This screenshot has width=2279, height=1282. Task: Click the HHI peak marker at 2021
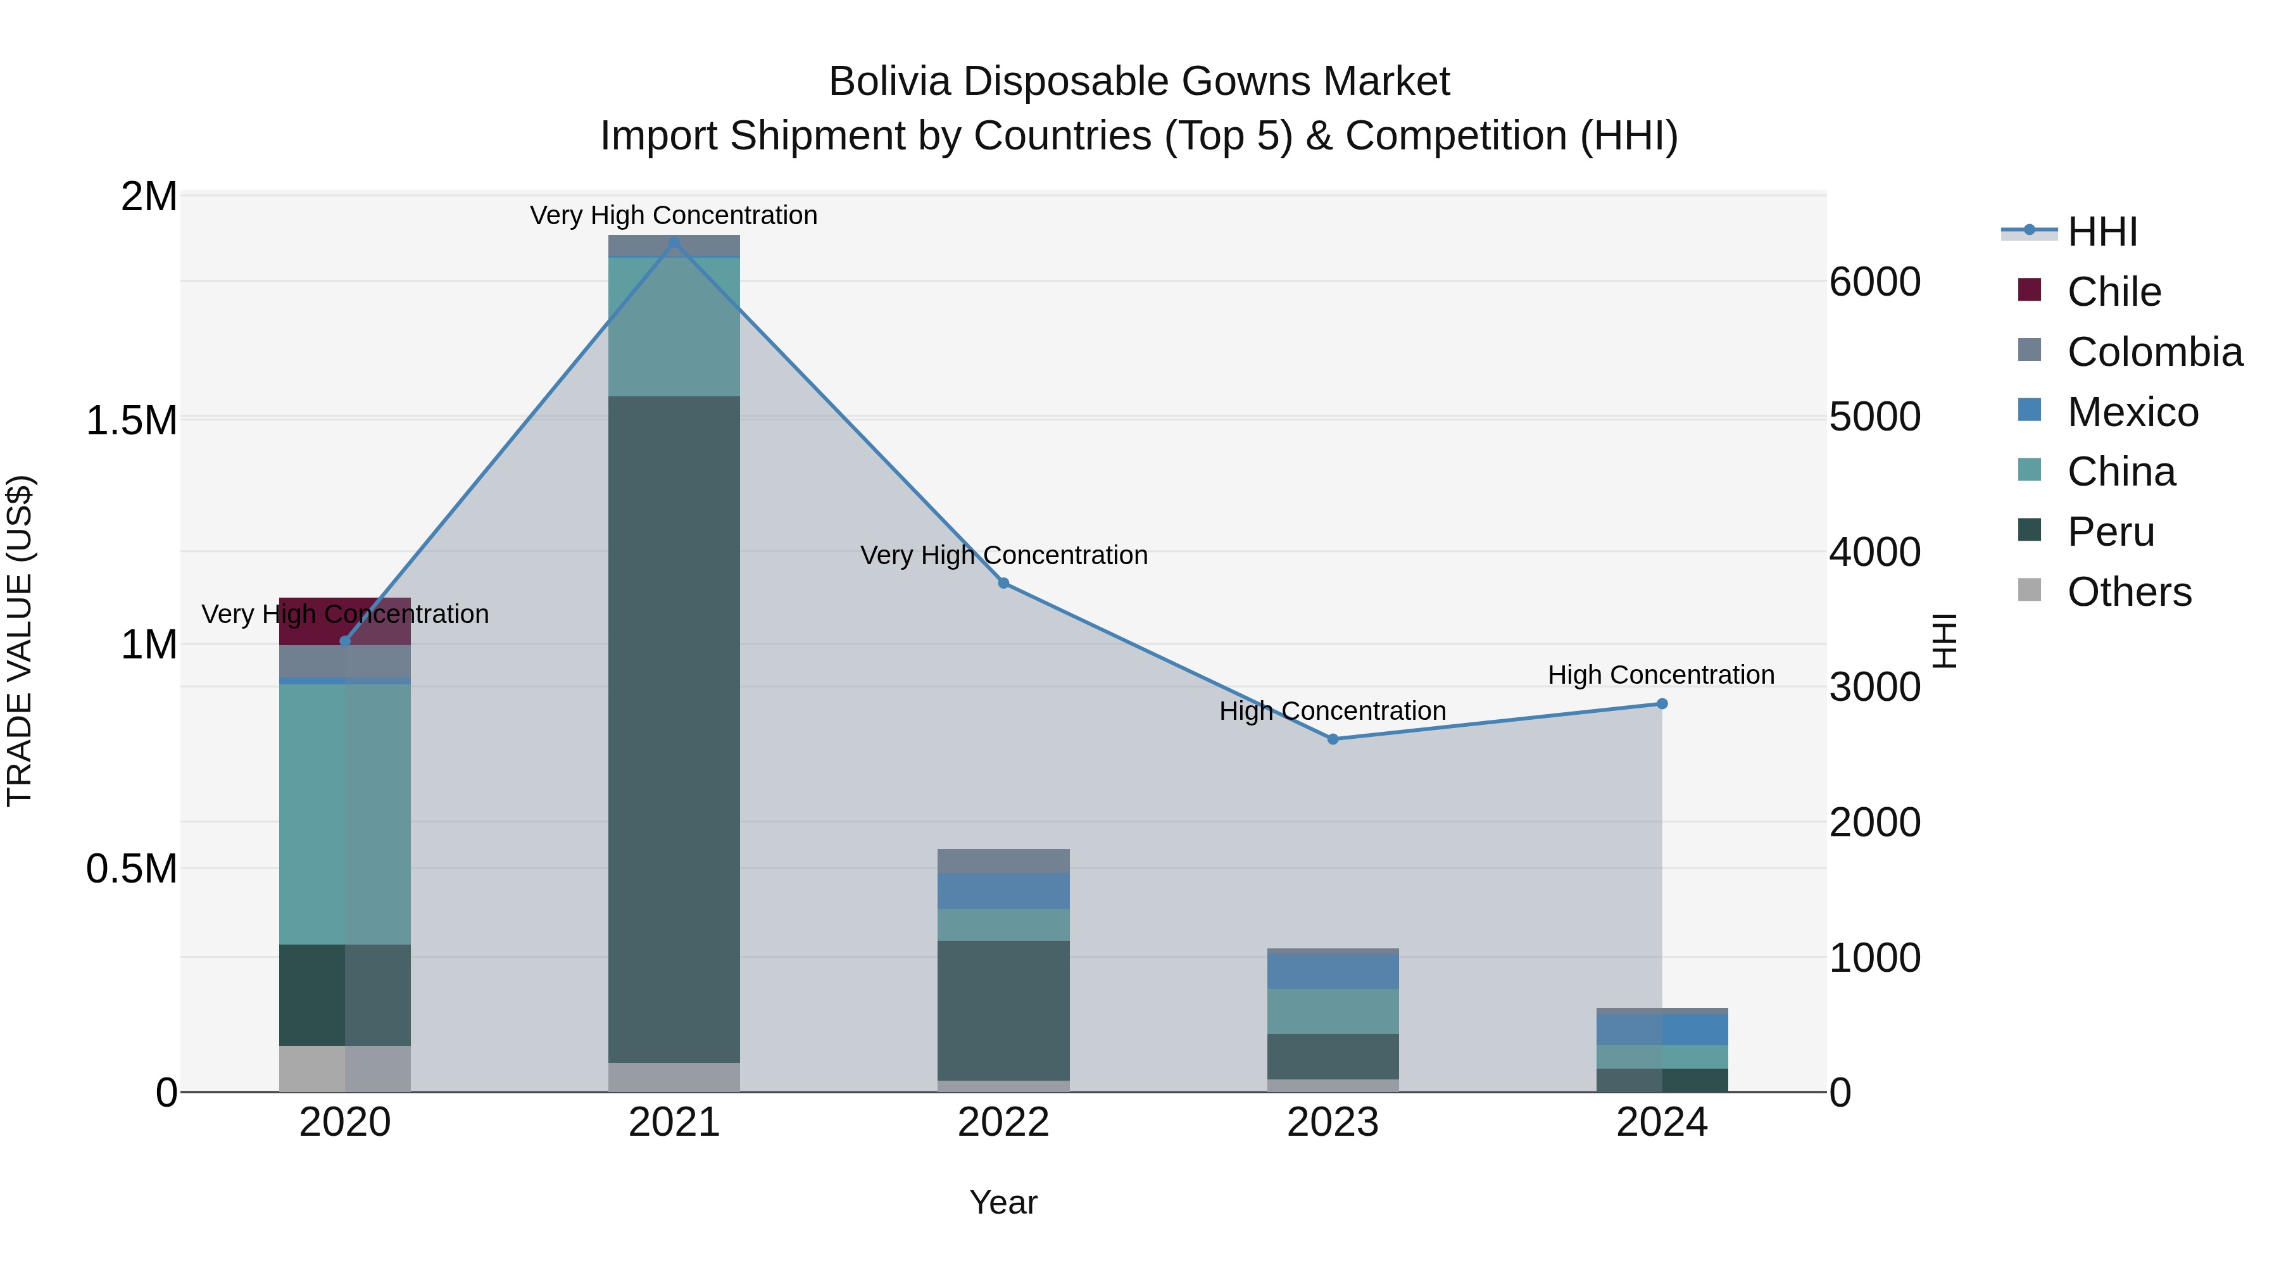pyautogui.click(x=674, y=242)
